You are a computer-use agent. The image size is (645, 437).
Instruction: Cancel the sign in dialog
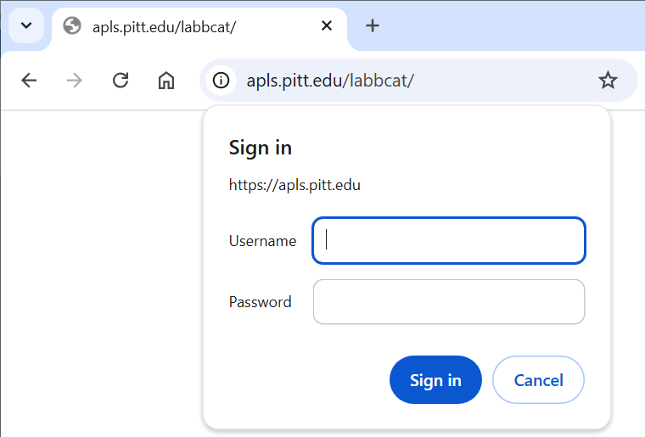click(x=538, y=380)
